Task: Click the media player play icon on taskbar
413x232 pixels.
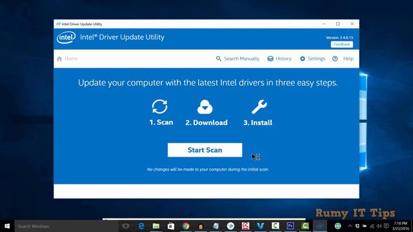Action: click(230, 226)
